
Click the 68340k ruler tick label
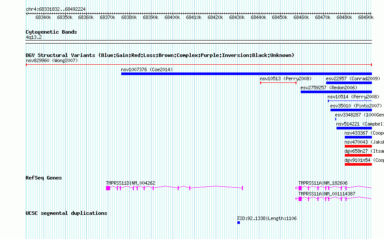43,18
